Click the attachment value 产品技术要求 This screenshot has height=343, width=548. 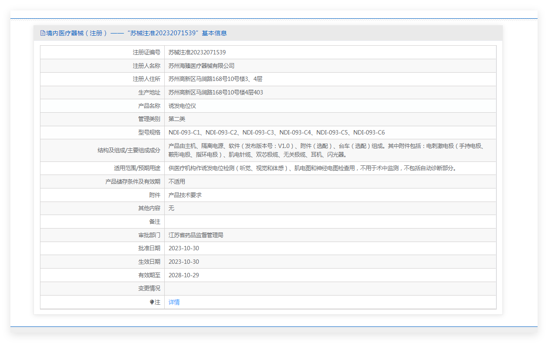tap(185, 195)
